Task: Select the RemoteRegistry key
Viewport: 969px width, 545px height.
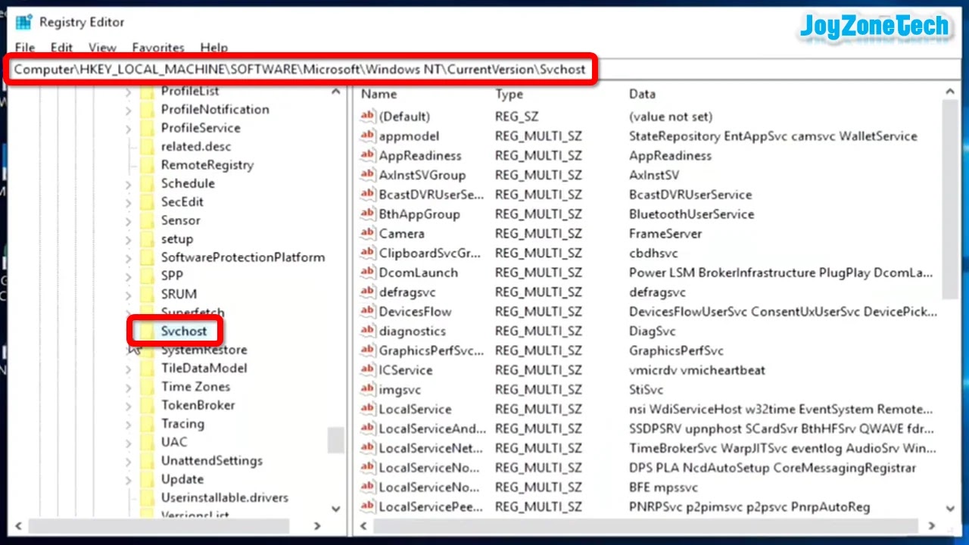Action: pyautogui.click(x=207, y=165)
